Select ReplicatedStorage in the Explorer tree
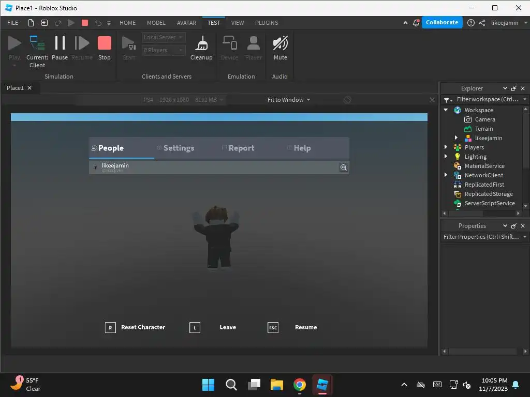 click(489, 194)
